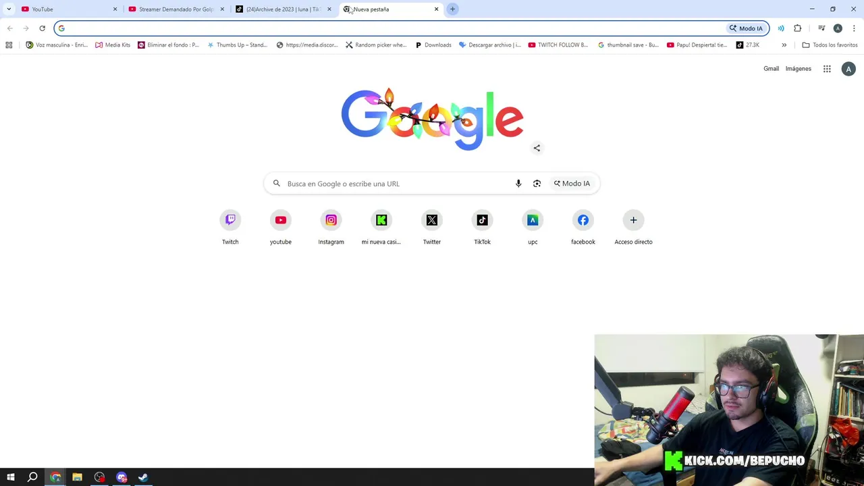Close the Archive de 2023 tab

tap(329, 9)
